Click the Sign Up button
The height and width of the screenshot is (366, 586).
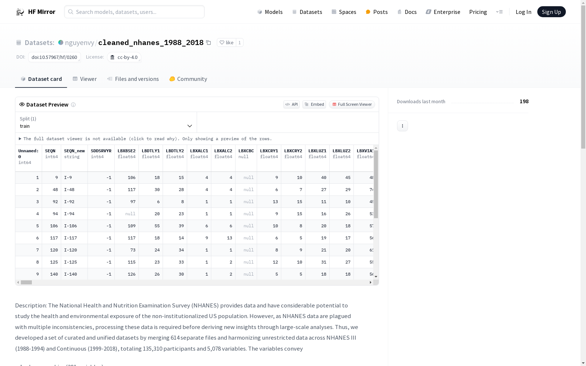pyautogui.click(x=551, y=12)
